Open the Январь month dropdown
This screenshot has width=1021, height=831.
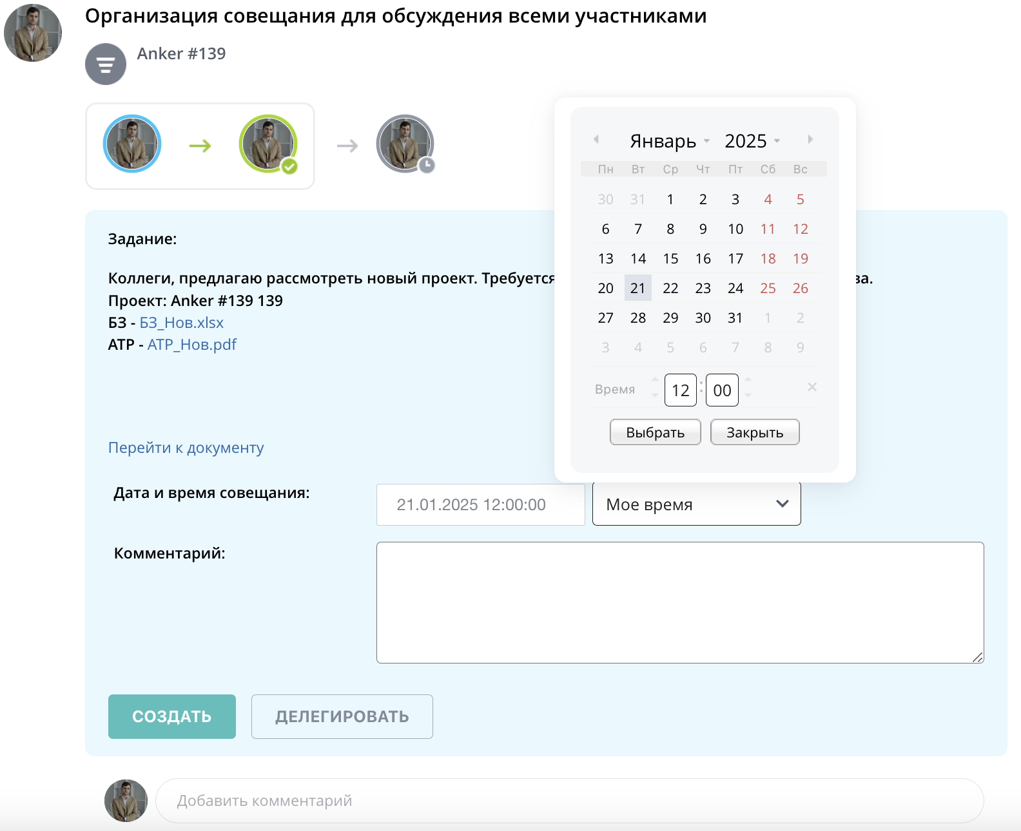669,141
